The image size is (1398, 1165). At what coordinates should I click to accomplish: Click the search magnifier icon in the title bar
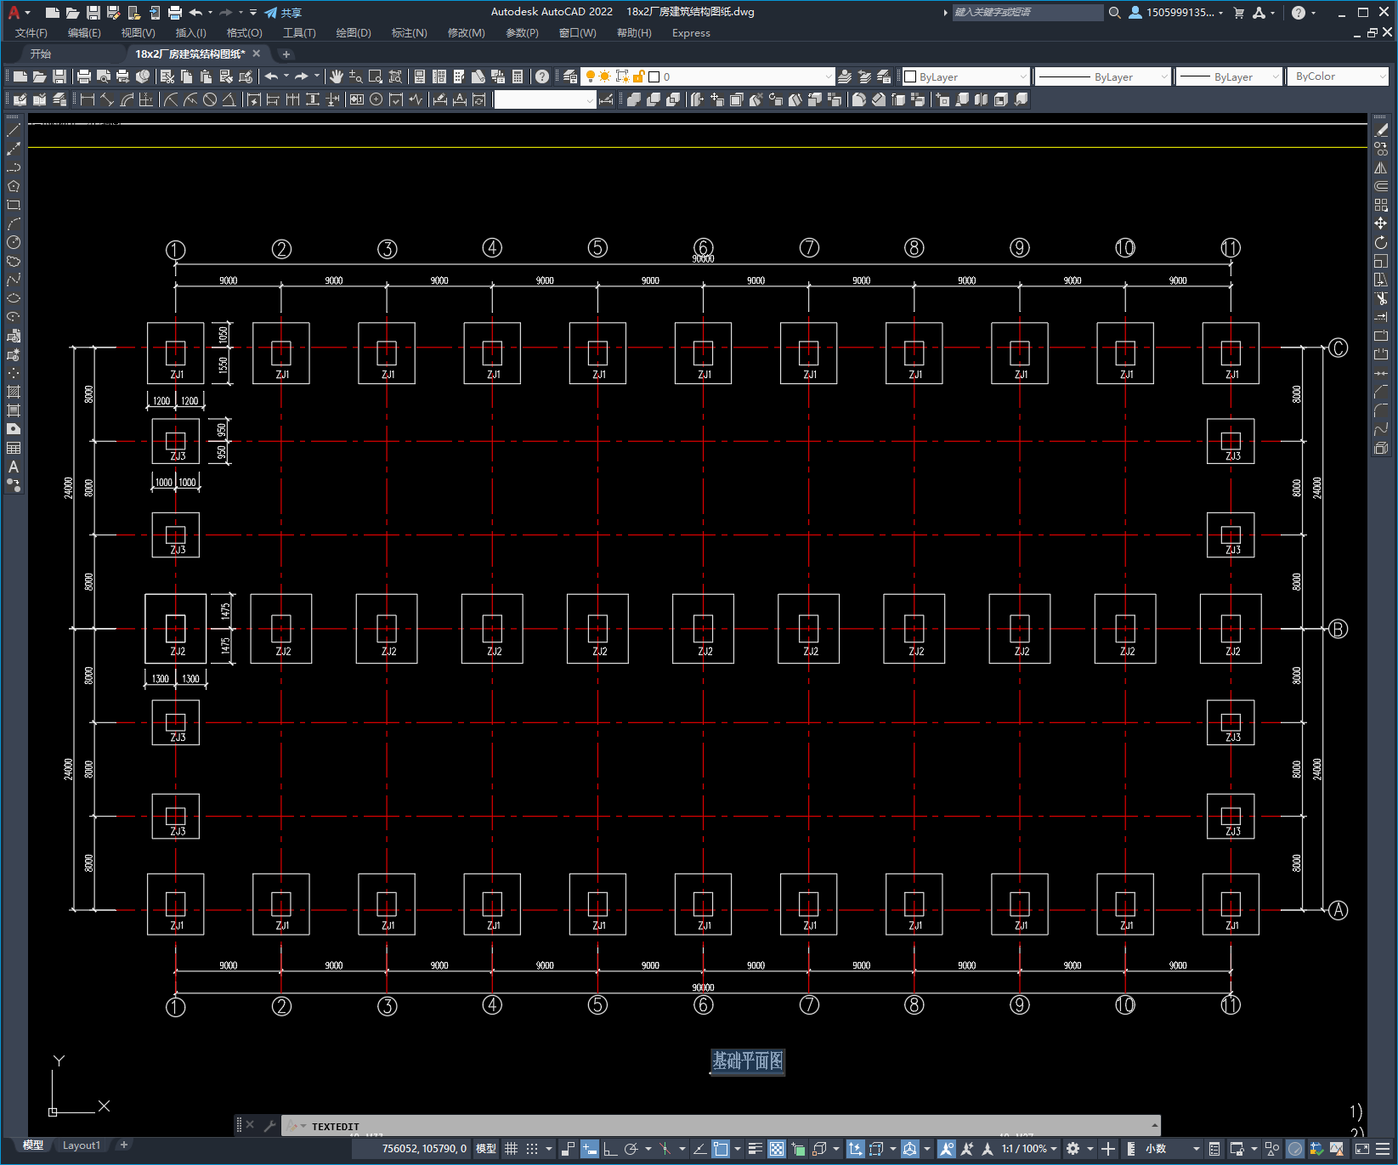tap(1115, 13)
